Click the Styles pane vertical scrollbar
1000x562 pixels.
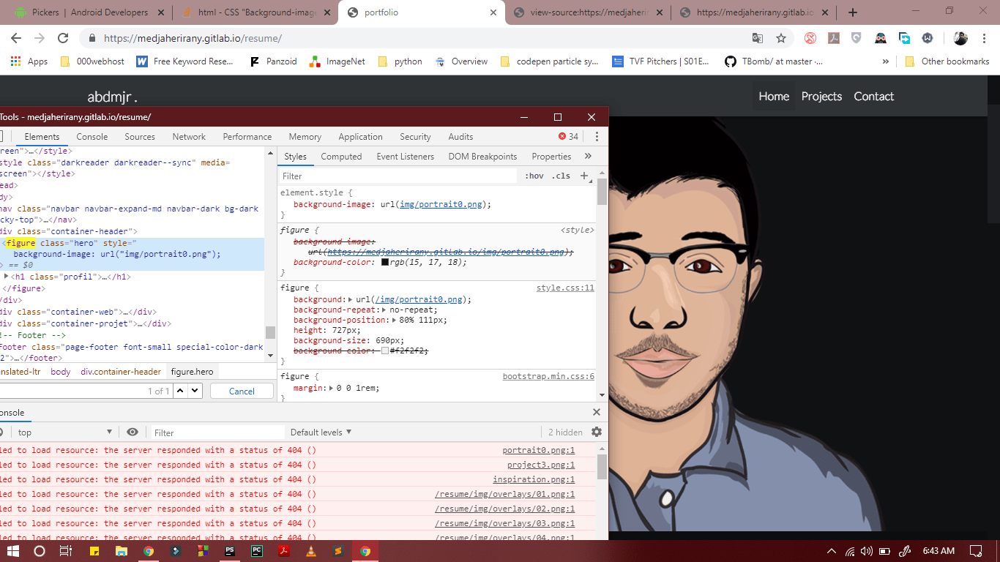pyautogui.click(x=602, y=192)
